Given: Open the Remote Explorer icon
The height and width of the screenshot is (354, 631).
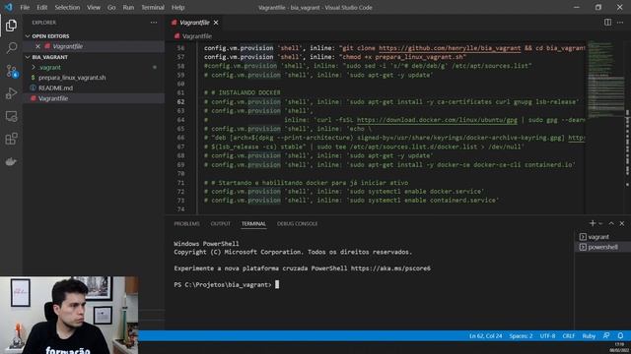Looking at the screenshot, I should coord(11,116).
